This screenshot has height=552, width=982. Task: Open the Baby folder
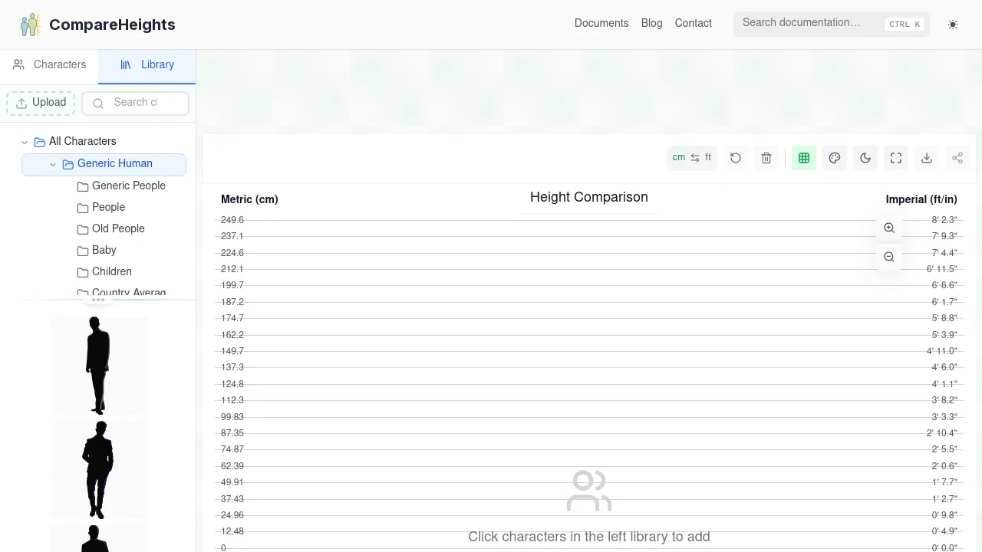[97, 250]
